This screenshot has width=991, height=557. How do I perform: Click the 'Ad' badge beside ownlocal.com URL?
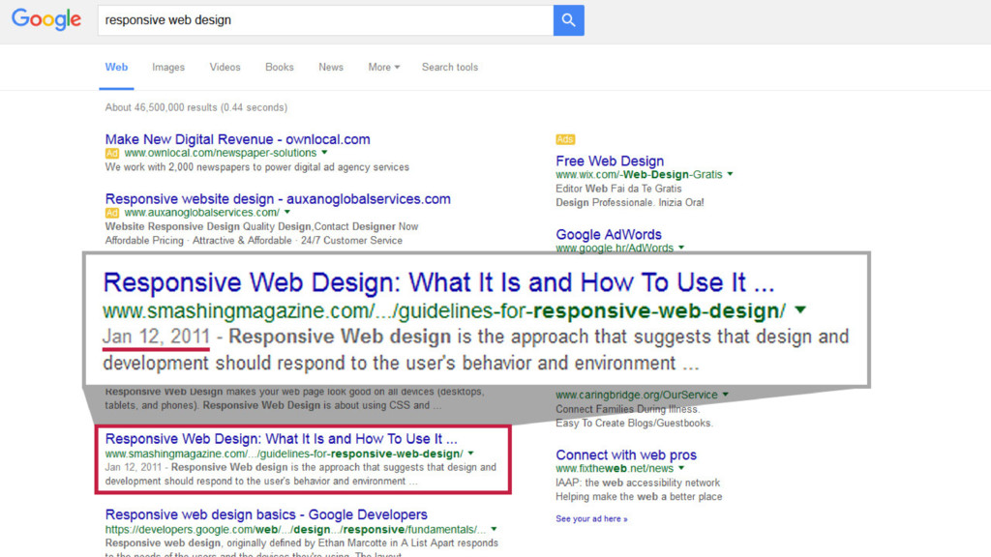click(112, 153)
